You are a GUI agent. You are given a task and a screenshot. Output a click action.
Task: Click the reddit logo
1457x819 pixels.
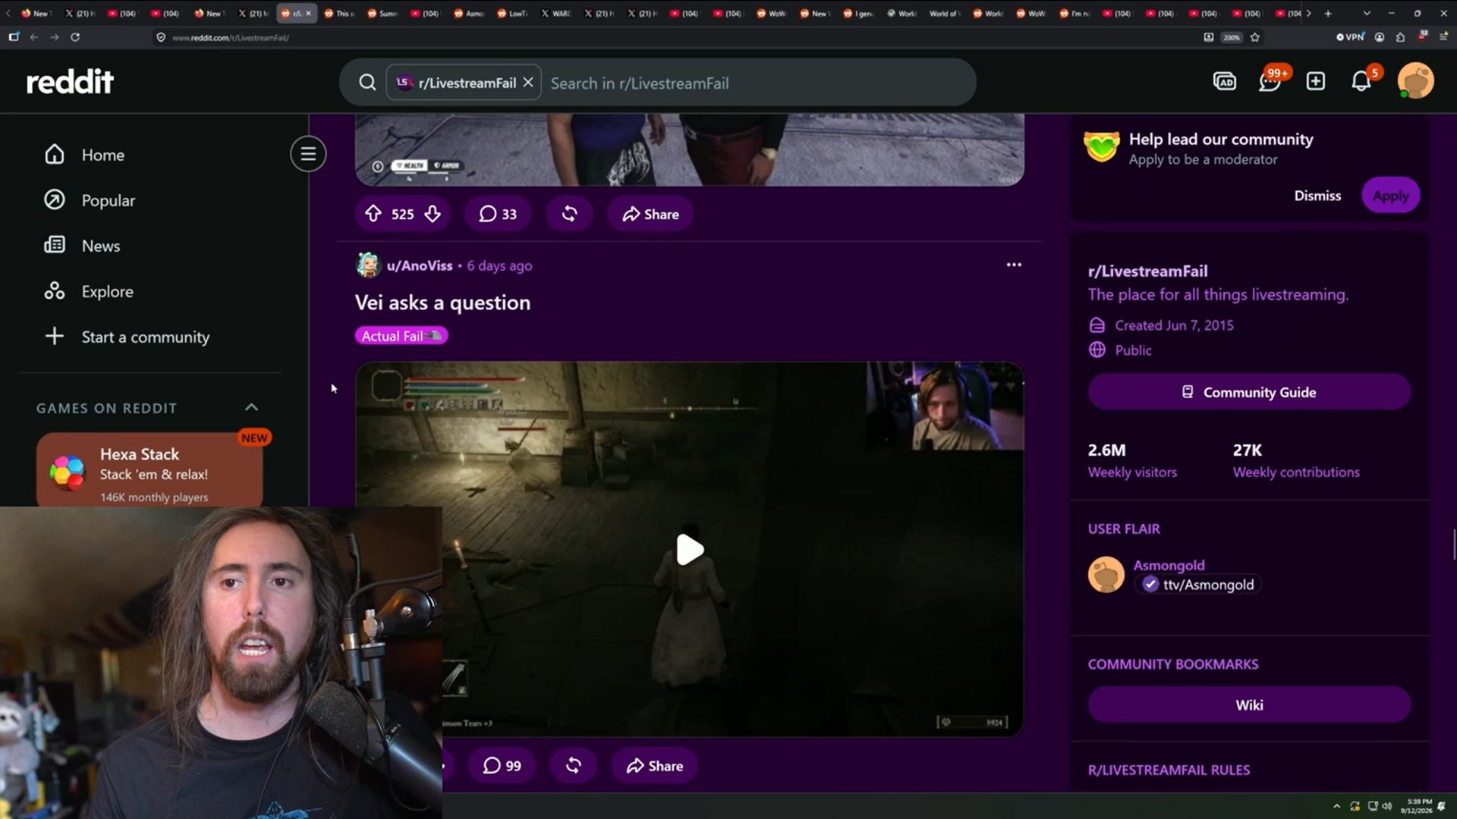point(70,82)
